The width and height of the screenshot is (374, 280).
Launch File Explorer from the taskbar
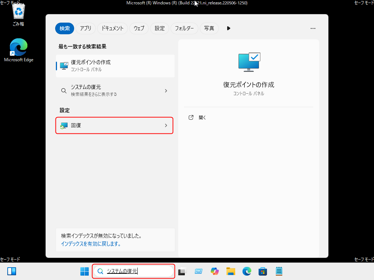[230, 271]
